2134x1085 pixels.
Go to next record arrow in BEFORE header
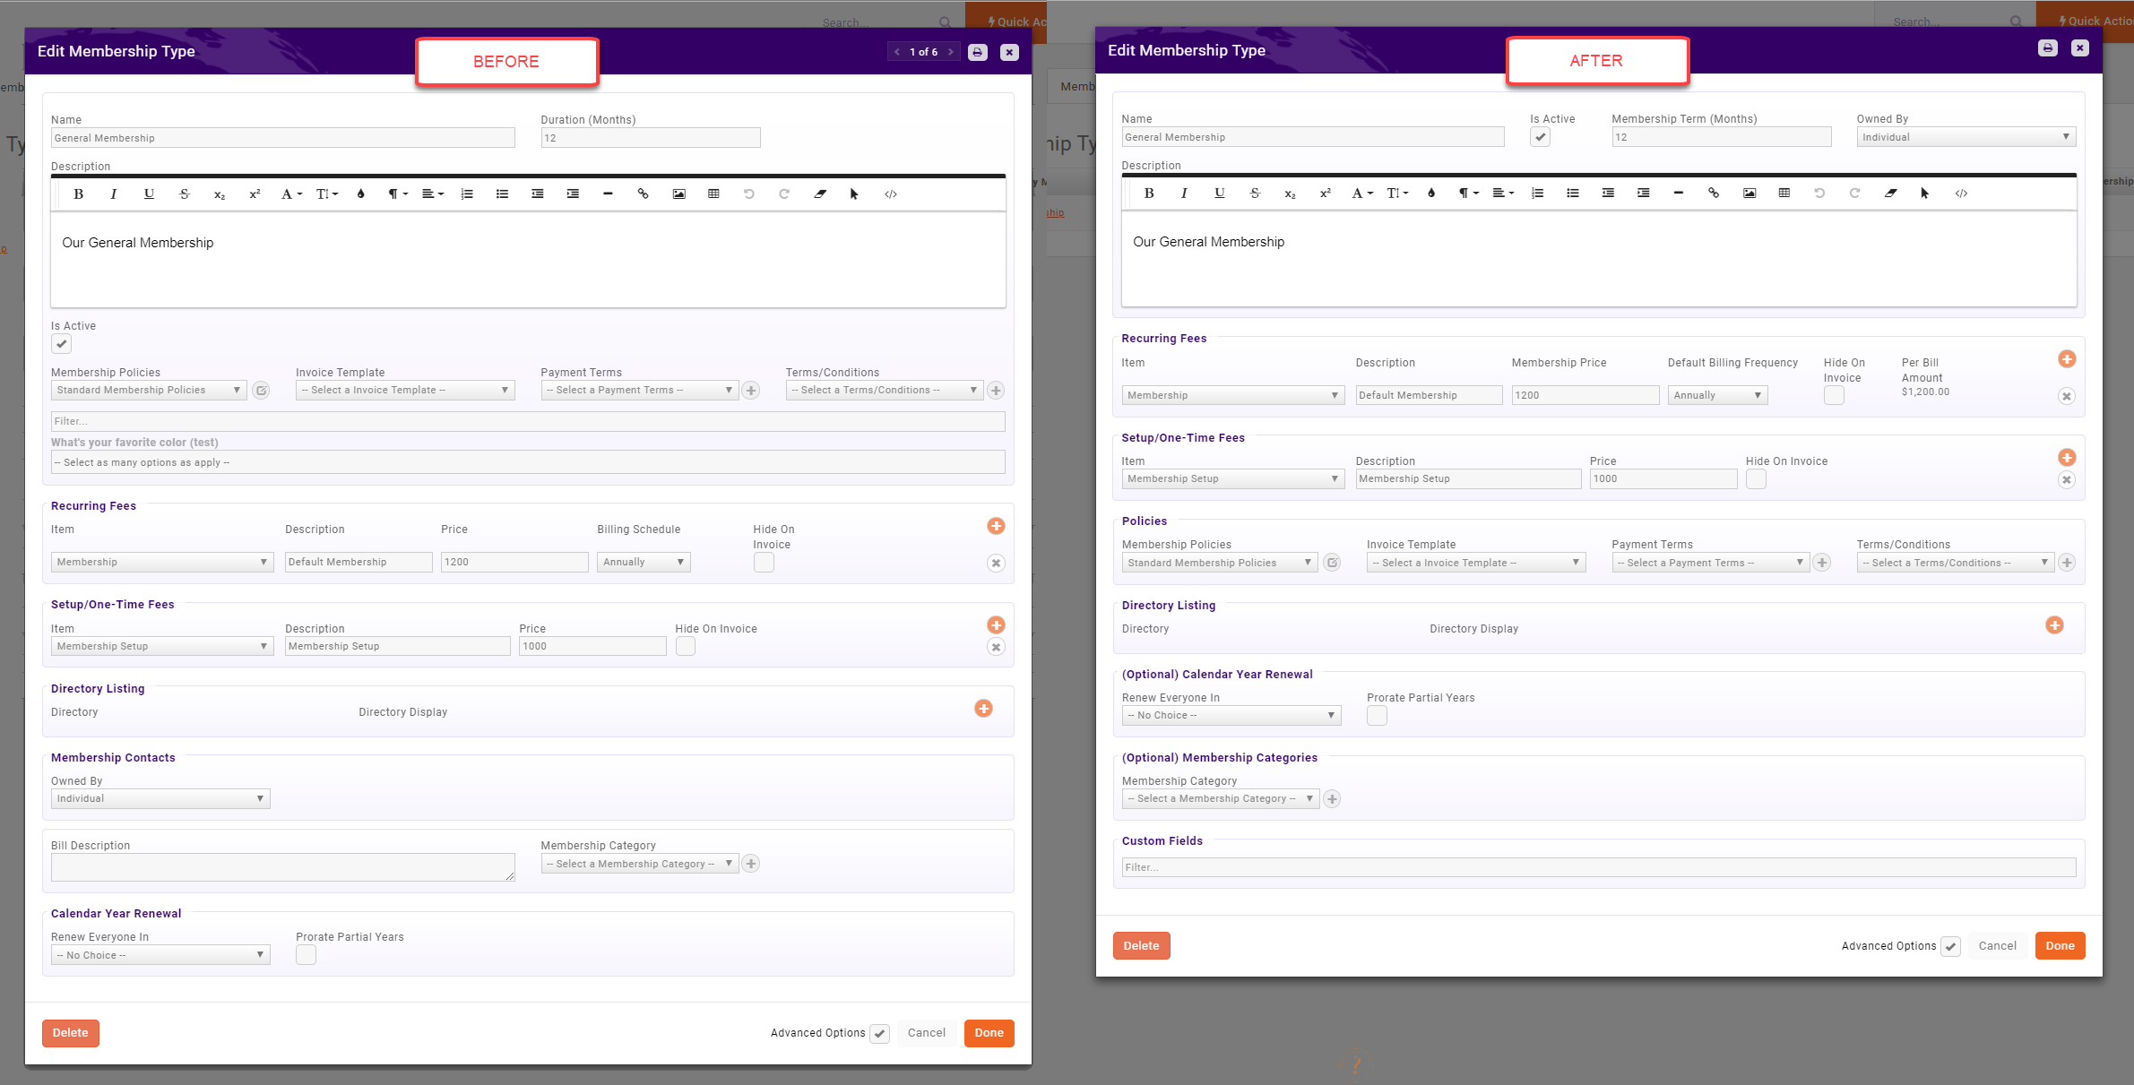tap(951, 52)
